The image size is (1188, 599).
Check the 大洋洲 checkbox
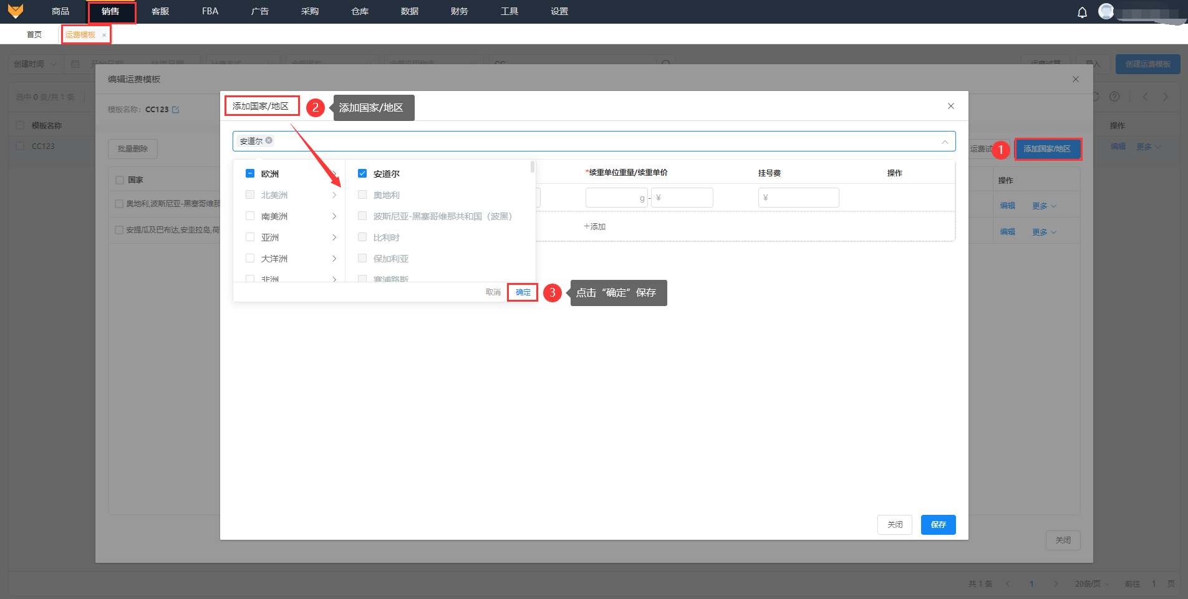pyautogui.click(x=250, y=258)
